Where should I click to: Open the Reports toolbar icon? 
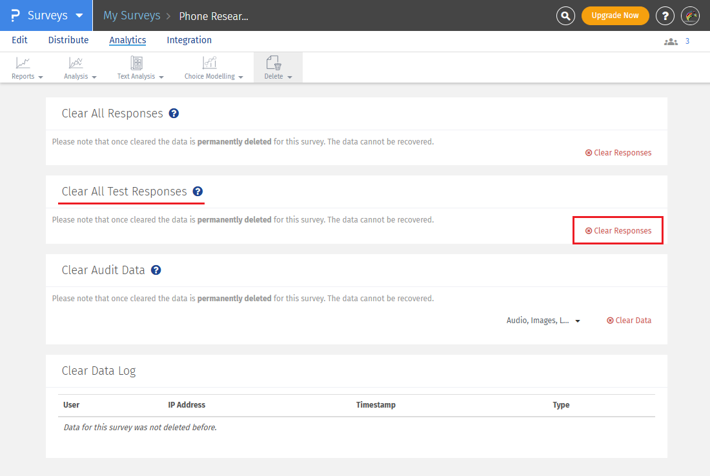click(23, 63)
